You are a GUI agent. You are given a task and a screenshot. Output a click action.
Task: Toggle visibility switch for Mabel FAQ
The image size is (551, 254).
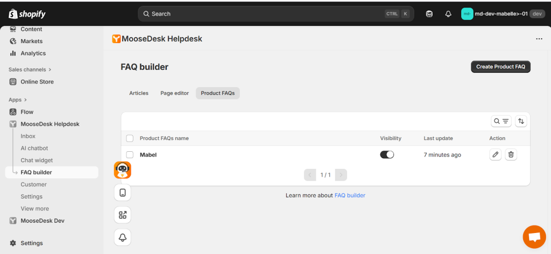coord(387,155)
